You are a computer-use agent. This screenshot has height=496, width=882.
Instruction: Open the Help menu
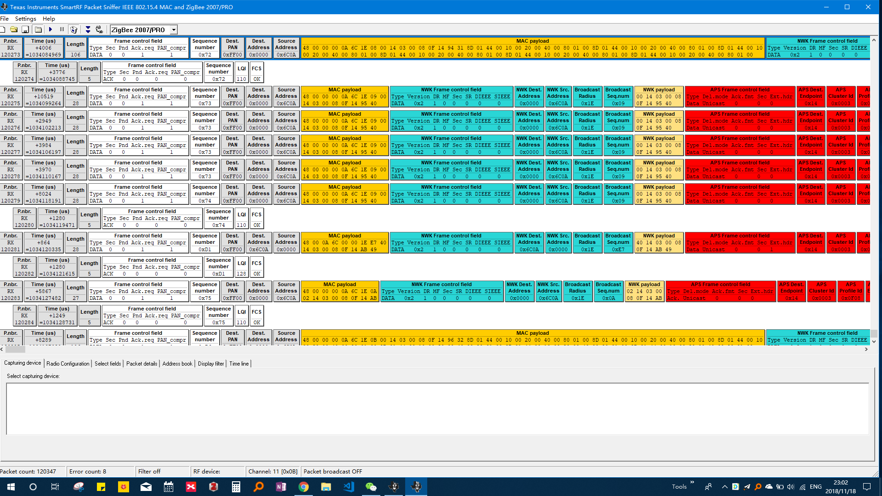(x=49, y=19)
